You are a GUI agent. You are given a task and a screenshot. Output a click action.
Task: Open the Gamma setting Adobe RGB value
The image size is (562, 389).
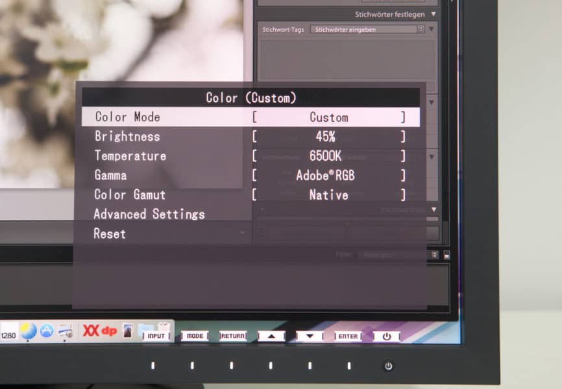pos(328,176)
